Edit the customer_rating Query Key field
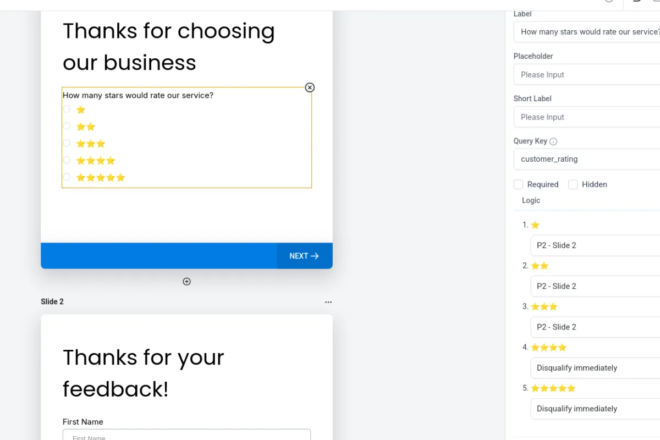The image size is (660, 440). point(587,159)
